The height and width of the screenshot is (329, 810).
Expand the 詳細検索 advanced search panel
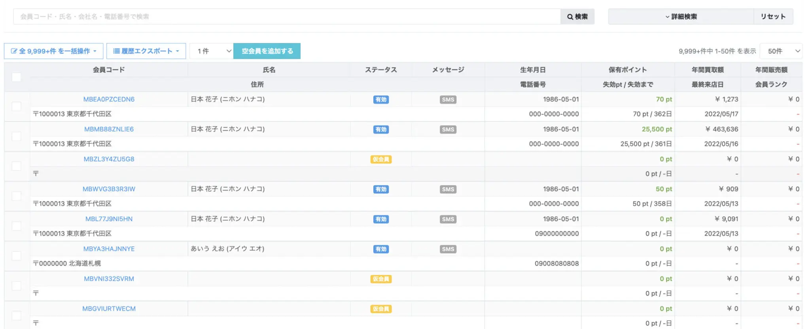click(x=681, y=17)
